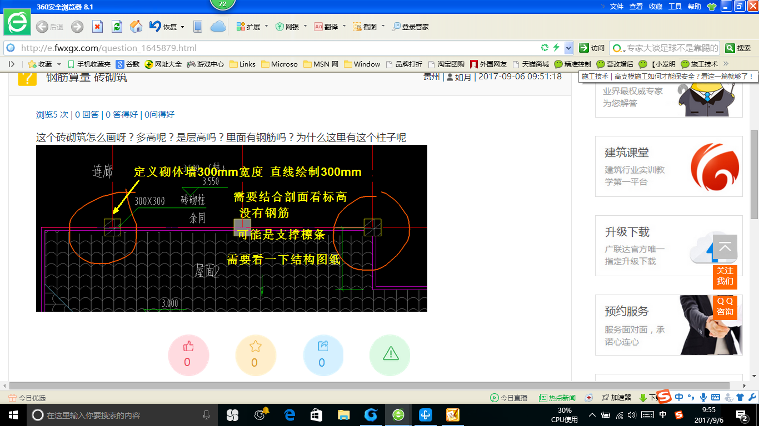Click the 访问 go button
The image size is (759, 426).
[x=592, y=48]
